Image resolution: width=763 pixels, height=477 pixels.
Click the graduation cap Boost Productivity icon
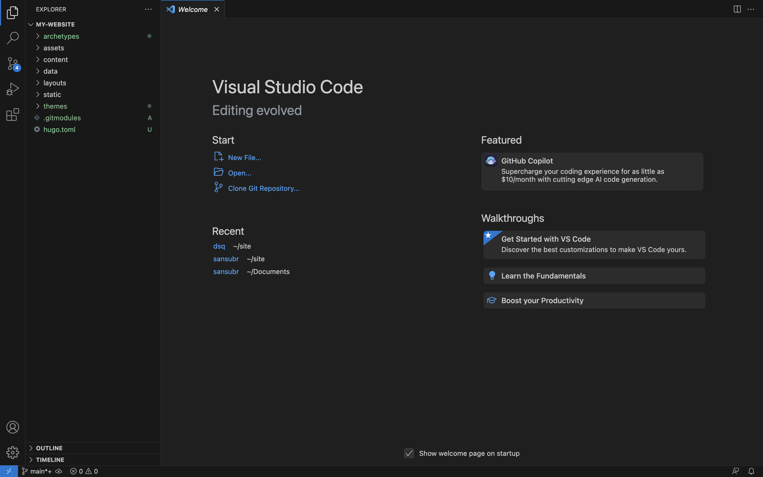tap(491, 300)
